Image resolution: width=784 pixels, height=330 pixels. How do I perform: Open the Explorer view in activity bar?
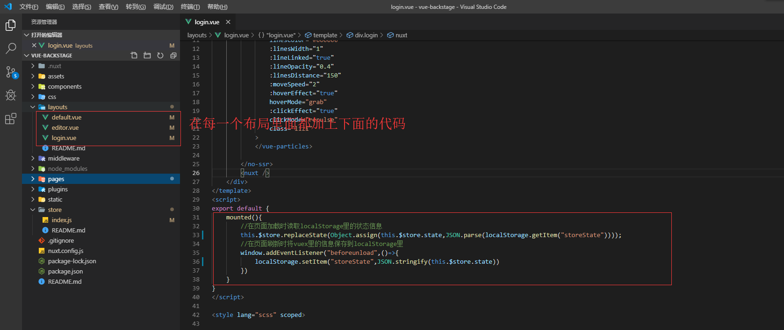[10, 25]
